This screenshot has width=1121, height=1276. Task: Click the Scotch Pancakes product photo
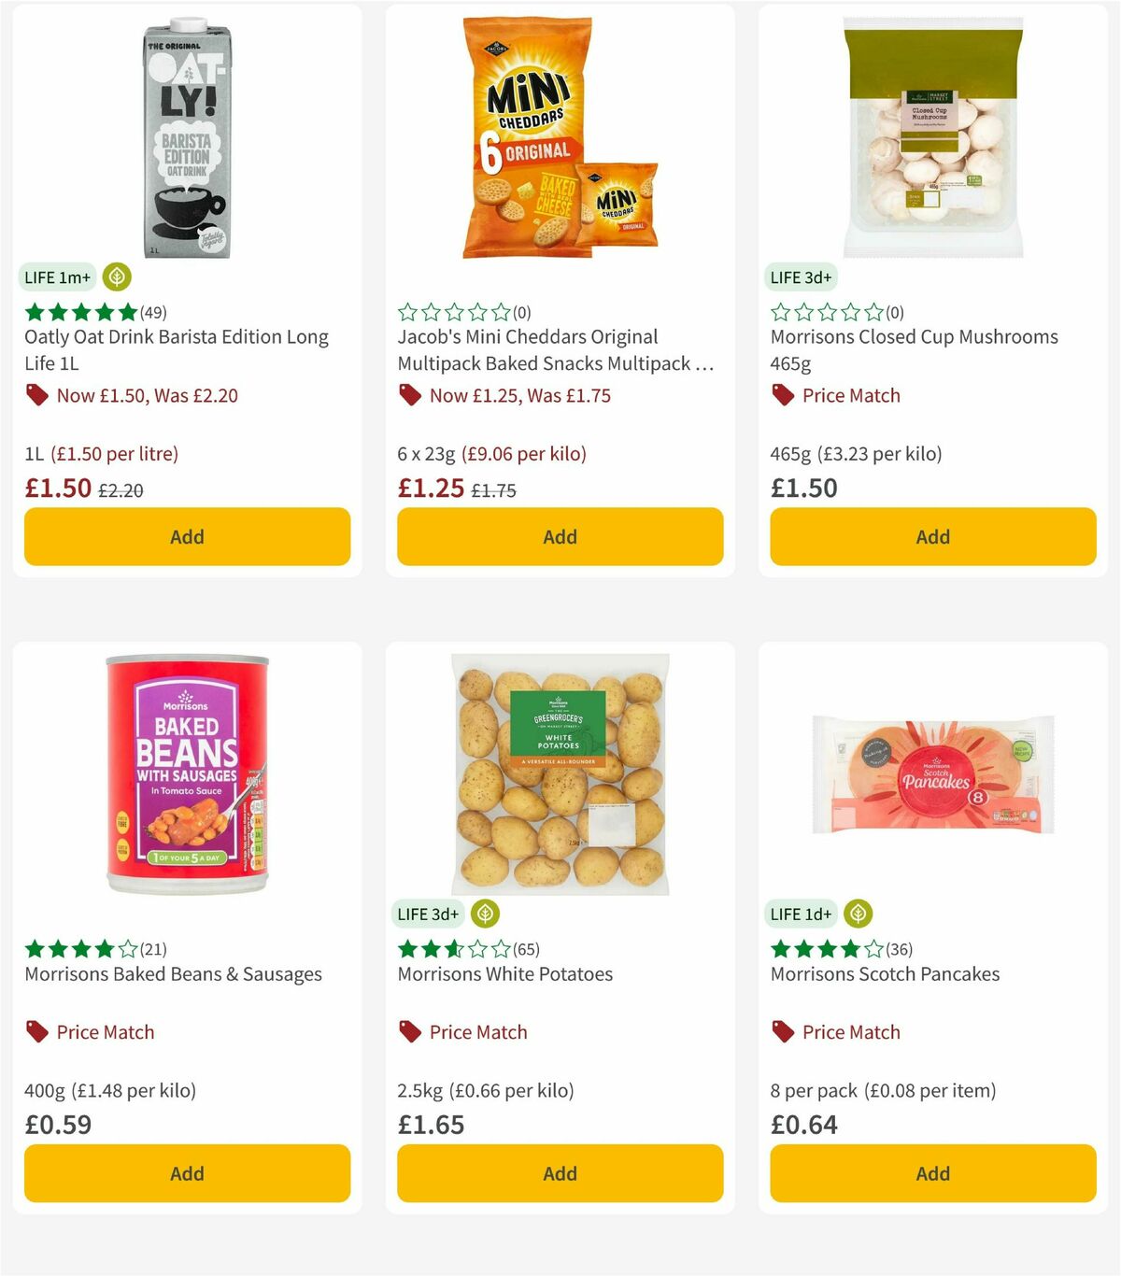(x=931, y=773)
